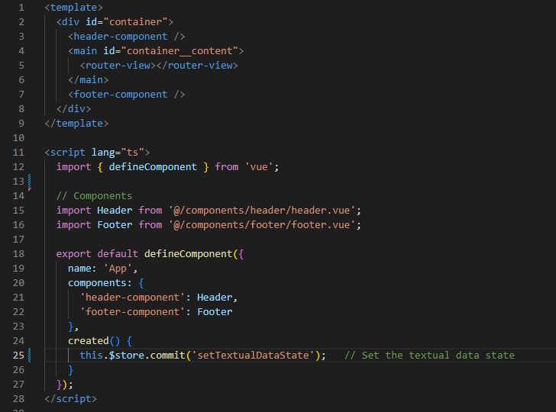This screenshot has height=412, width=556.
Task: Click the closing </div> tag
Action: [x=74, y=109]
